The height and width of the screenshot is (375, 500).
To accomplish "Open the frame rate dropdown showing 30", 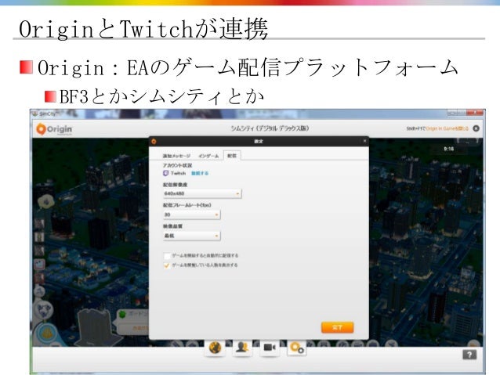I will click(x=191, y=215).
